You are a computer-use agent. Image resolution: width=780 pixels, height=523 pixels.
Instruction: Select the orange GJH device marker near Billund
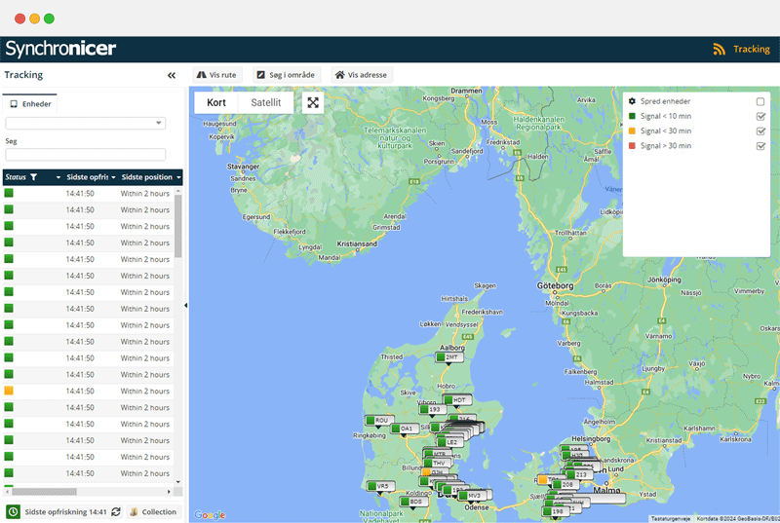[x=434, y=471]
